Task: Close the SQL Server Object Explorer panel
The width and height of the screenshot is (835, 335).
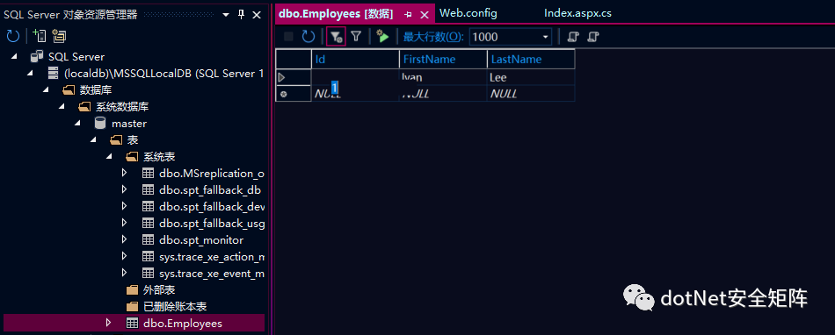Action: tap(256, 14)
